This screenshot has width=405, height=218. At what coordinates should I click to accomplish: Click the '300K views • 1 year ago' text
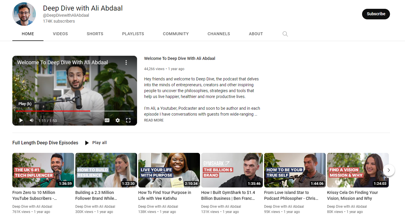[x=94, y=212]
